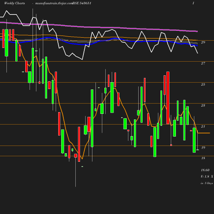Click the "Weekly Charts" title text

pos(15,3)
